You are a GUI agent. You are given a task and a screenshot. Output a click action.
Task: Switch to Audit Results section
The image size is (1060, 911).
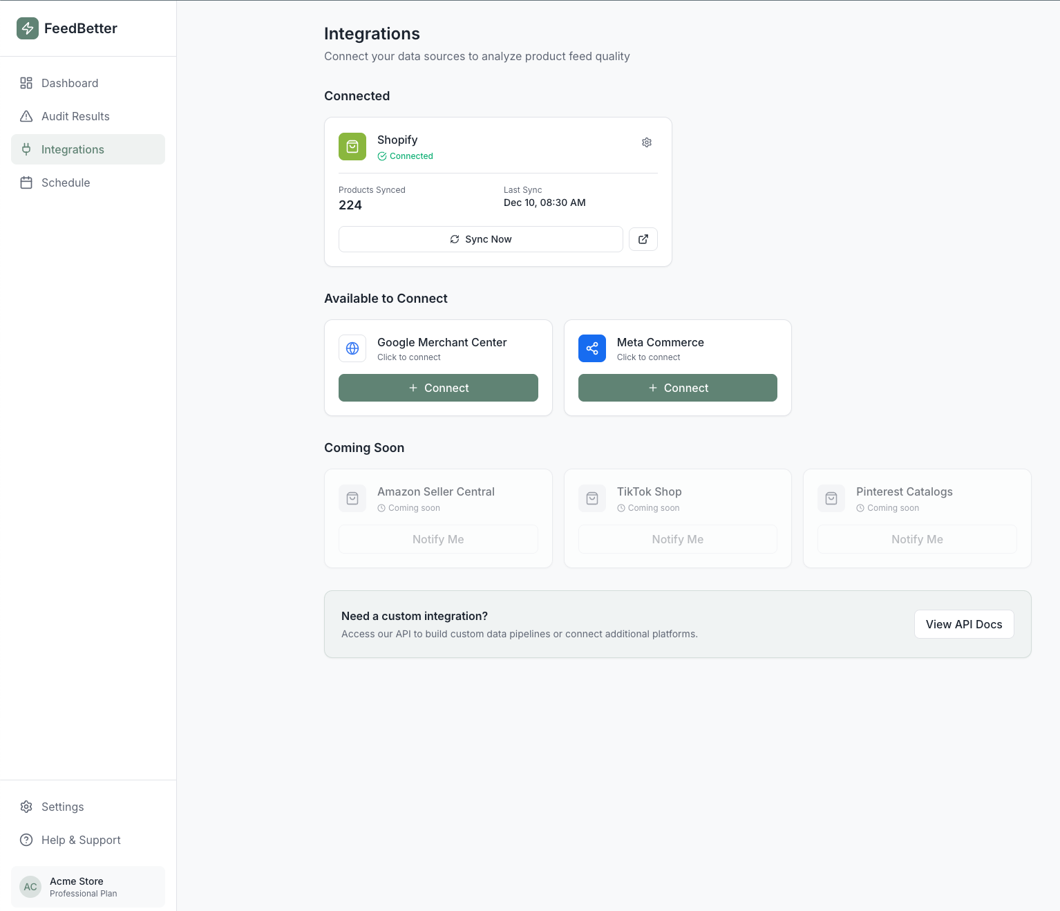coord(76,116)
